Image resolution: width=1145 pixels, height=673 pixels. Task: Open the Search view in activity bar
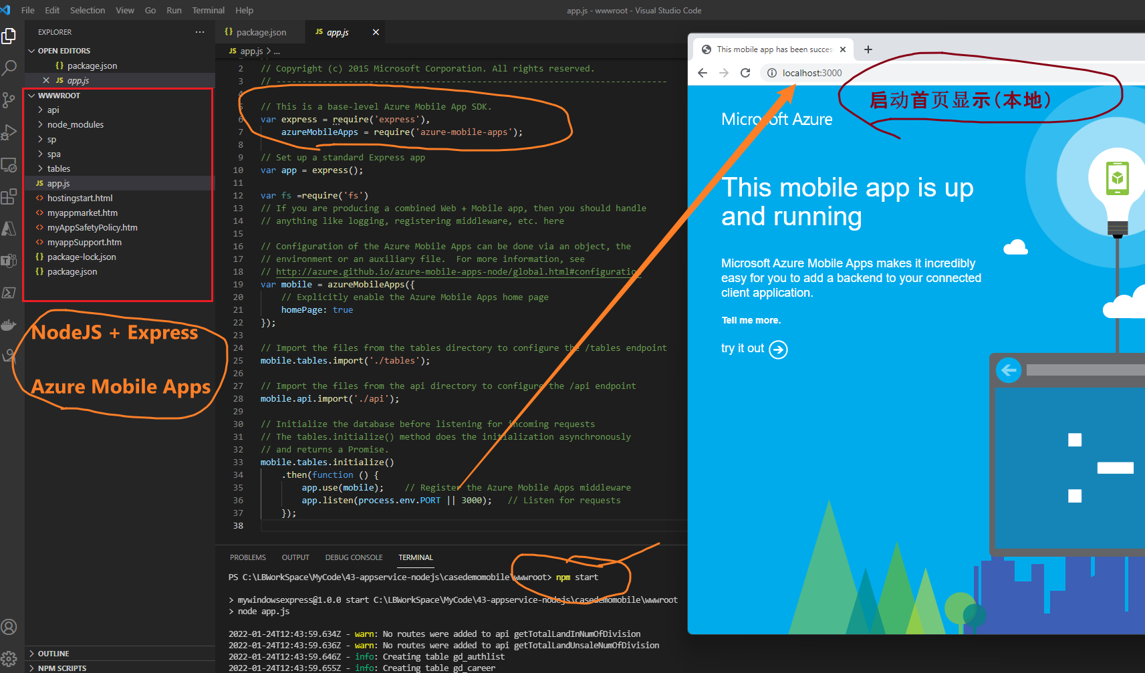coord(9,68)
